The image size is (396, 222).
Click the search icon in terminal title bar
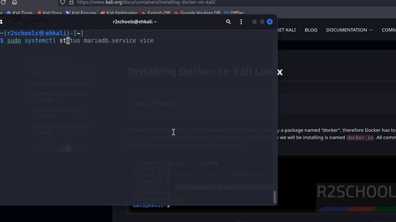(228, 22)
